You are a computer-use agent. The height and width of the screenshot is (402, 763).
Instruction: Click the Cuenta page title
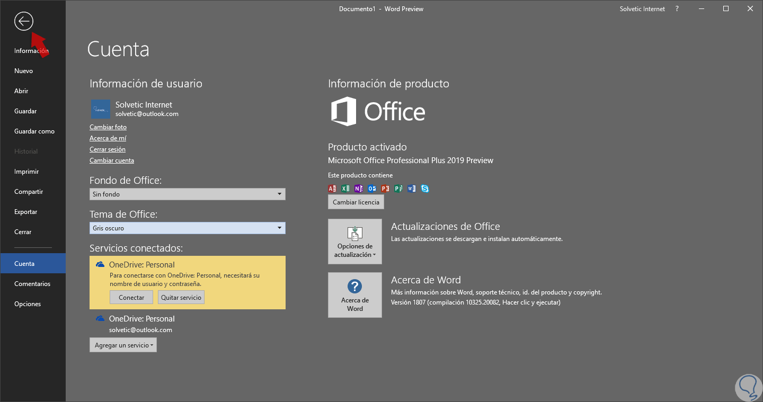pos(118,49)
